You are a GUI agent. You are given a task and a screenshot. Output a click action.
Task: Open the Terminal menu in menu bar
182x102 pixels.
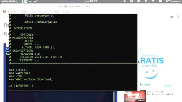(x=54, y=12)
